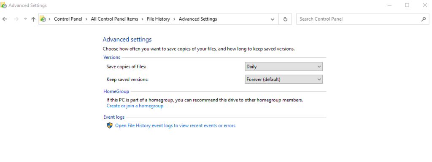Click All Control Panel Items breadcrumb
The height and width of the screenshot is (162, 432).
114,19
